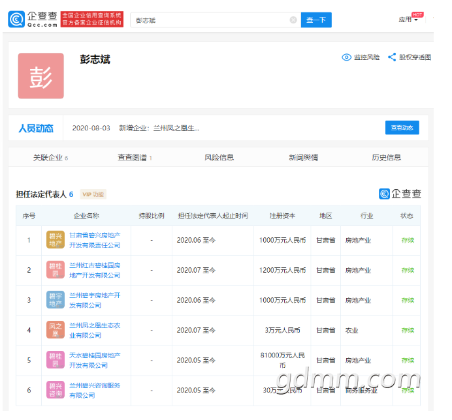Viewport: 452px width, 420px height.
Task: Click the Qcc.com logo icon
Action: (16, 20)
